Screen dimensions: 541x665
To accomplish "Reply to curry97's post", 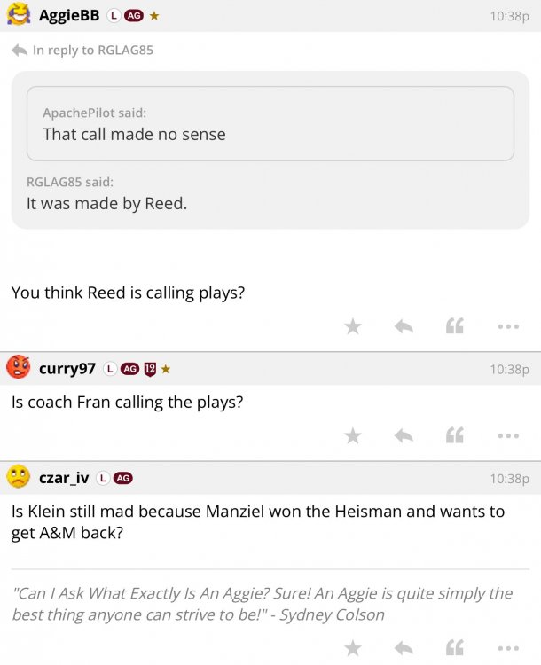I will [404, 435].
